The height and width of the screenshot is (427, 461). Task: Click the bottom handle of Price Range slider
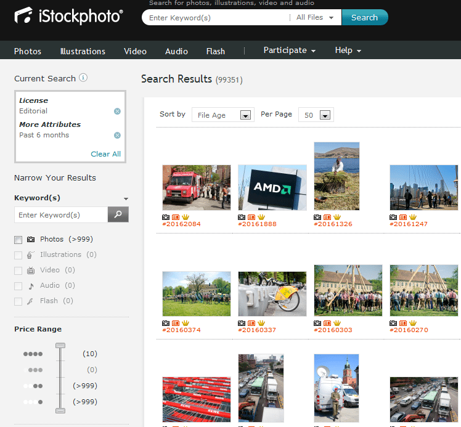[60, 410]
